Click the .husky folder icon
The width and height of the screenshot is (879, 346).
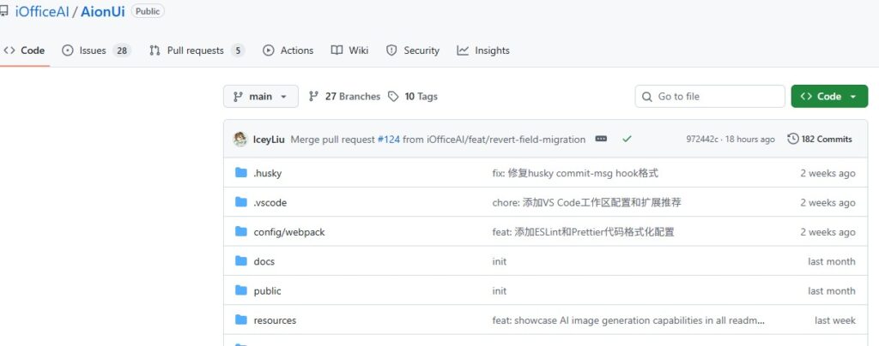241,173
